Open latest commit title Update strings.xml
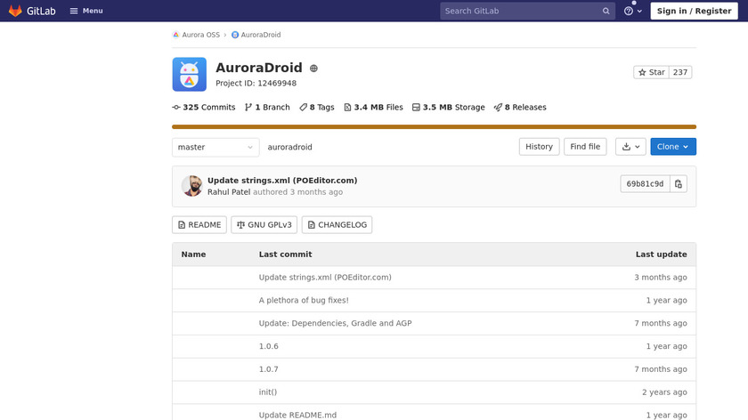This screenshot has width=748, height=420. [282, 181]
